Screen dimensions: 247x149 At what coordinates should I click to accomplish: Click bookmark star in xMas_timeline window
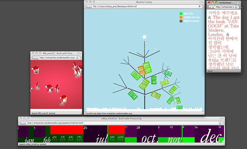click(x=220, y=123)
